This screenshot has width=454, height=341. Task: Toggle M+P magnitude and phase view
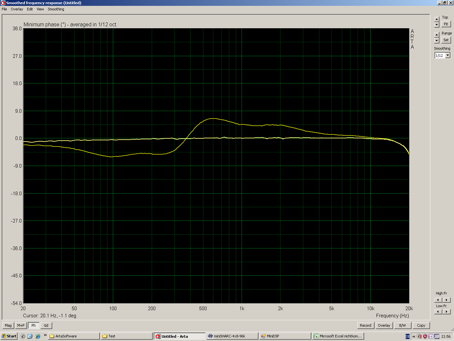click(x=21, y=325)
